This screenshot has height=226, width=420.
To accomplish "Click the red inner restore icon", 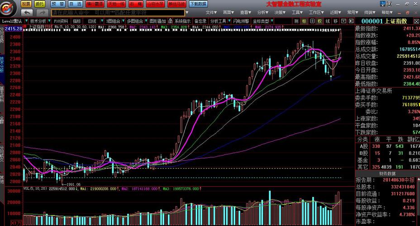I will pyautogui.click(x=408, y=13).
